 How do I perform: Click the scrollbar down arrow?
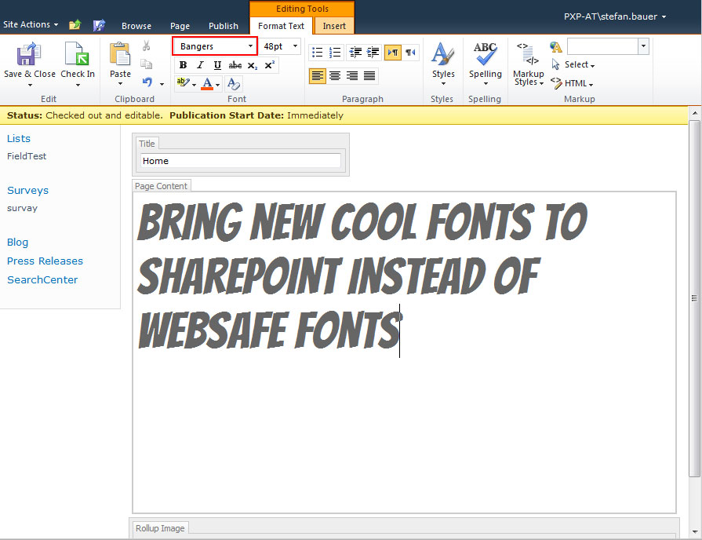click(x=694, y=532)
